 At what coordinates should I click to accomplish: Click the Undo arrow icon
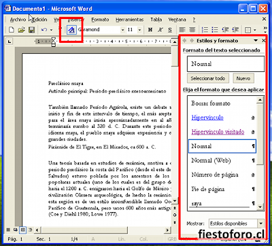44,30
